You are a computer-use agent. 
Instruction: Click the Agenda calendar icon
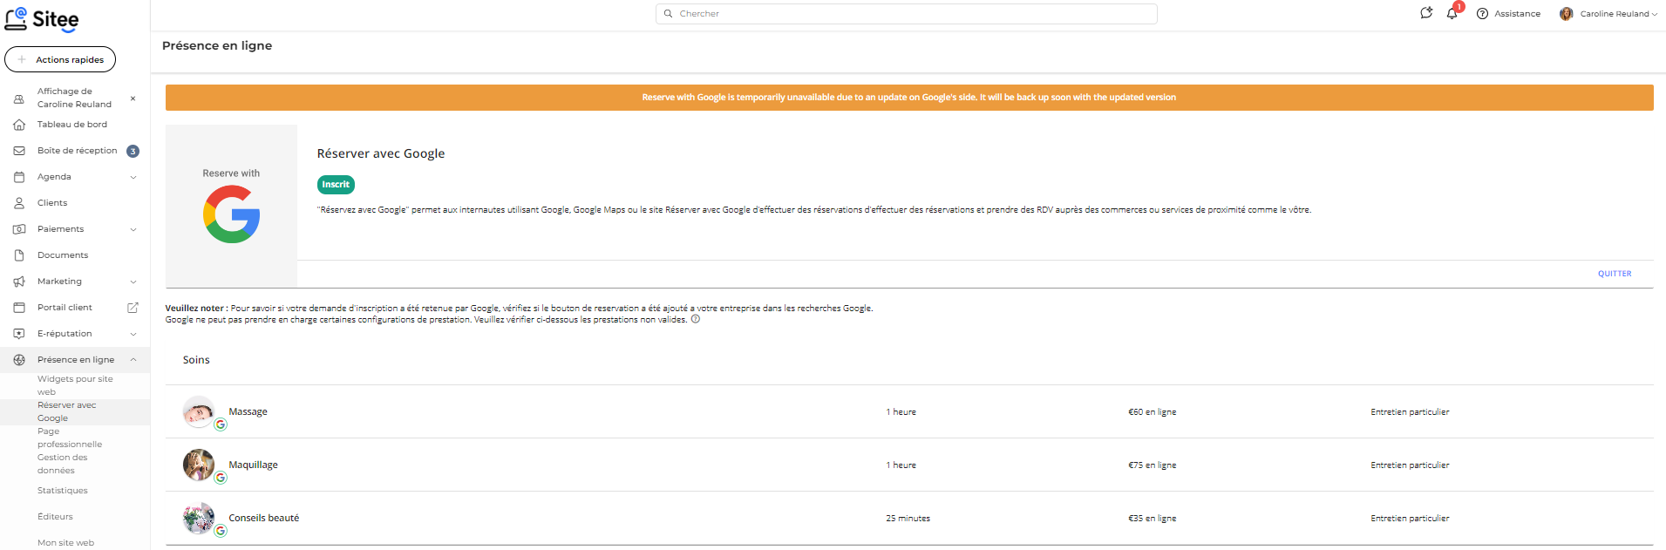[19, 177]
